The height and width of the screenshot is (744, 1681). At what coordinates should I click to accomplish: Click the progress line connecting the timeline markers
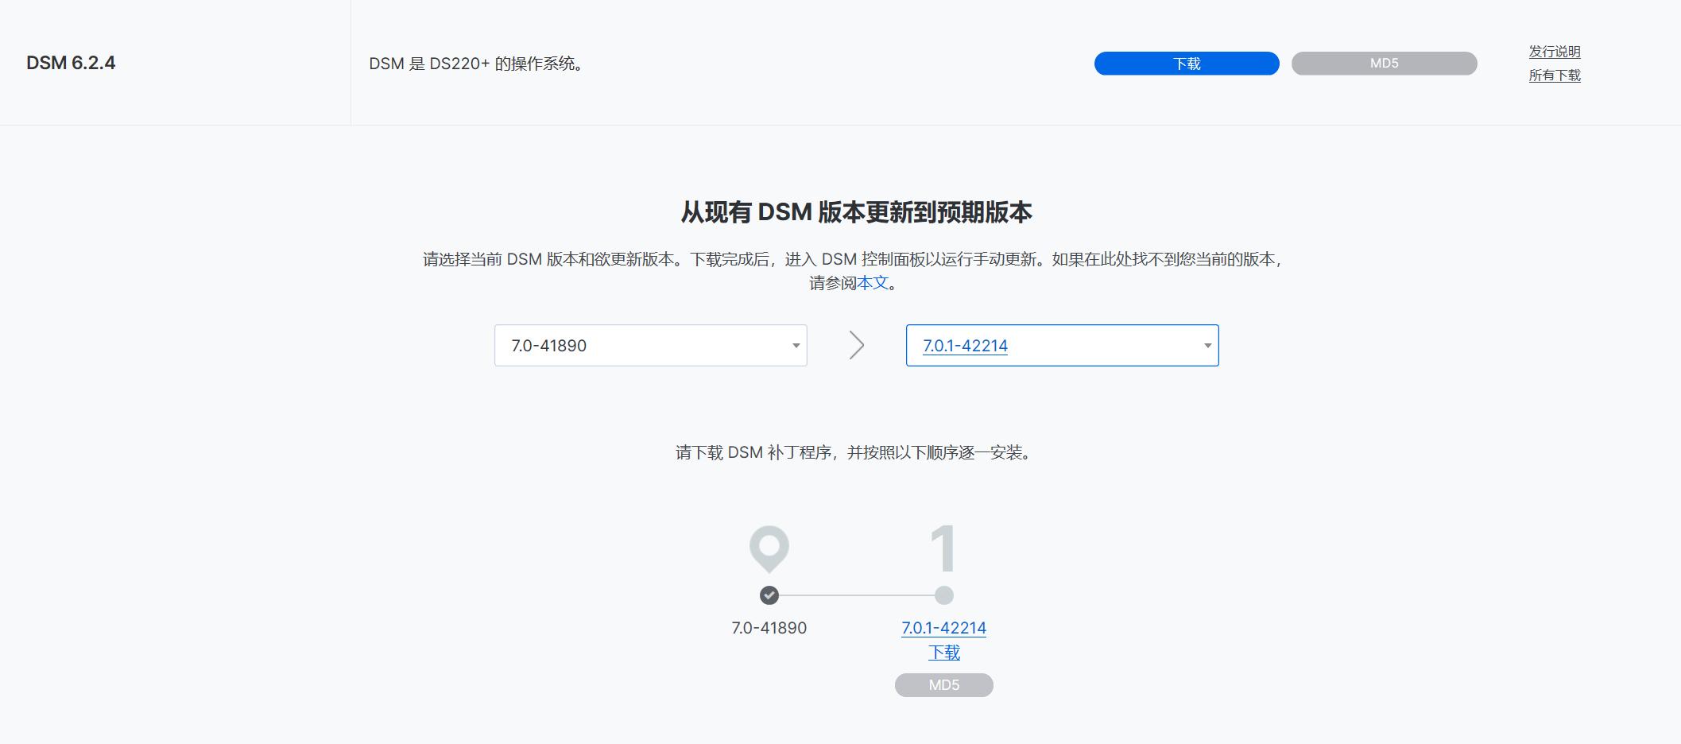point(856,593)
